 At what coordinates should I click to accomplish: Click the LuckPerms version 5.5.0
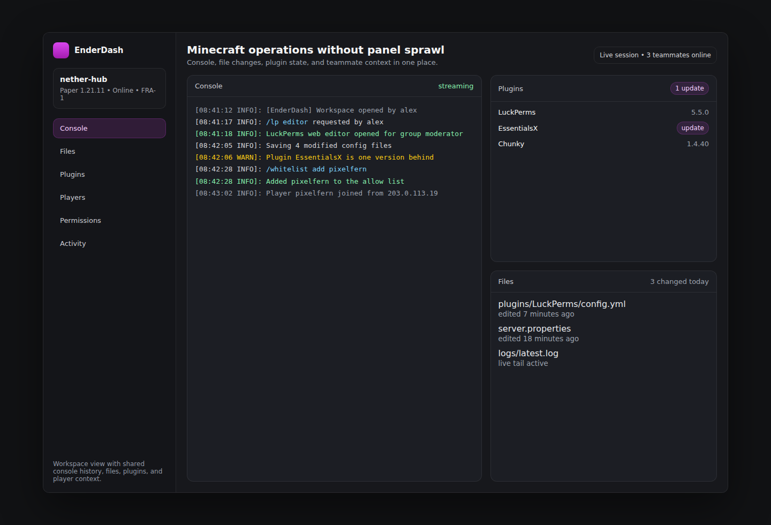[x=700, y=112]
